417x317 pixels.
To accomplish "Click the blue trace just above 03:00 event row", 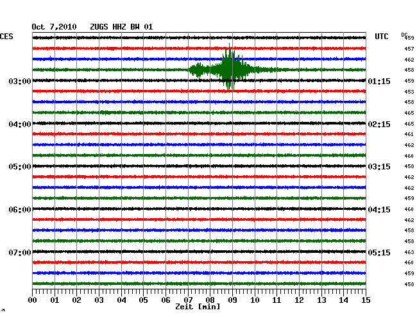I will 199,59.
